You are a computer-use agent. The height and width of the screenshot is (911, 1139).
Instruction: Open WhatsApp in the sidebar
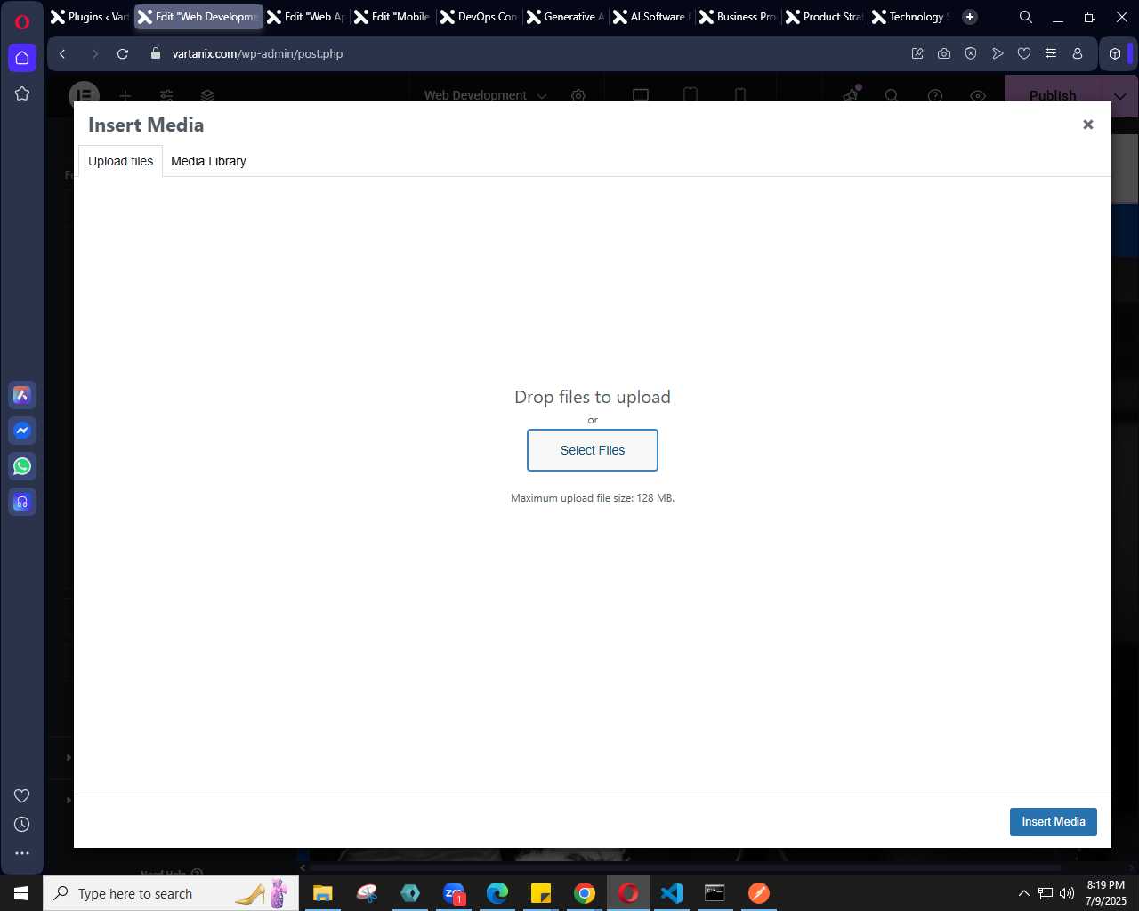click(x=22, y=466)
